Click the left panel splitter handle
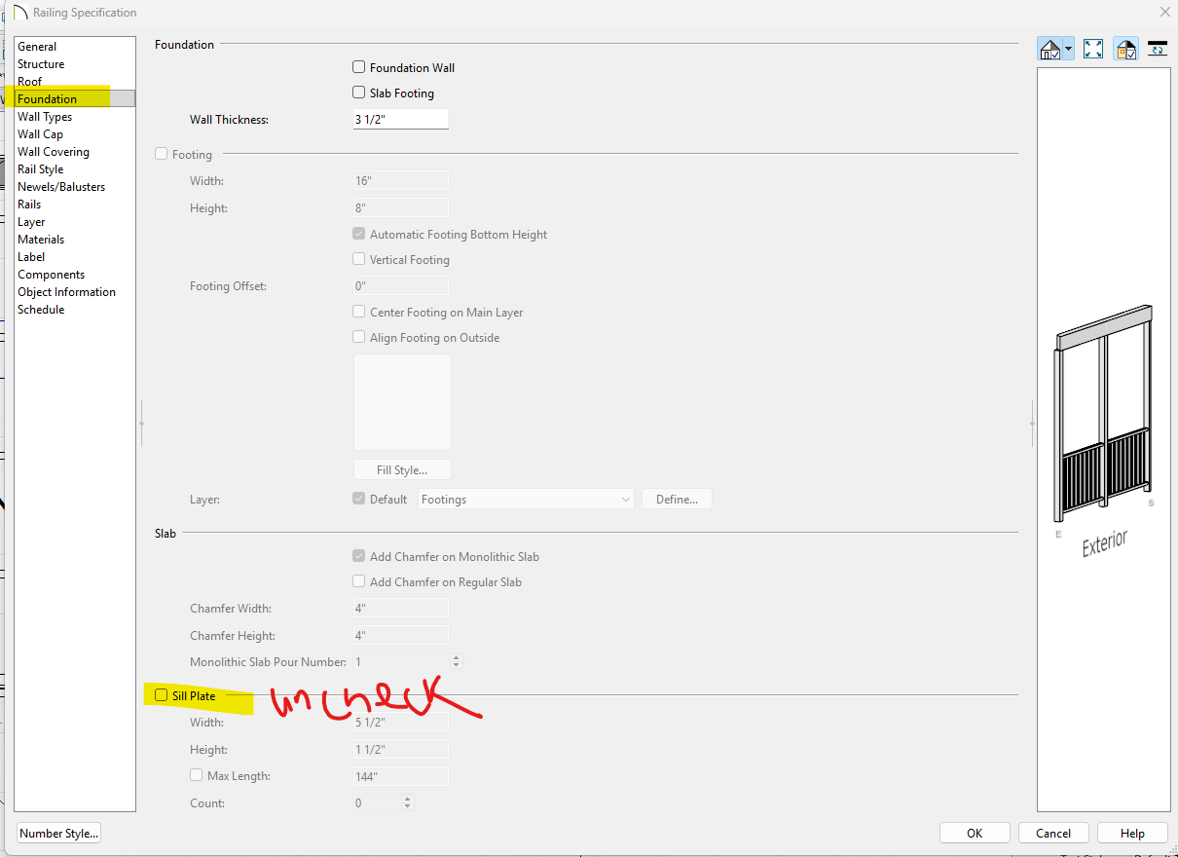This screenshot has width=1178, height=857. (142, 423)
